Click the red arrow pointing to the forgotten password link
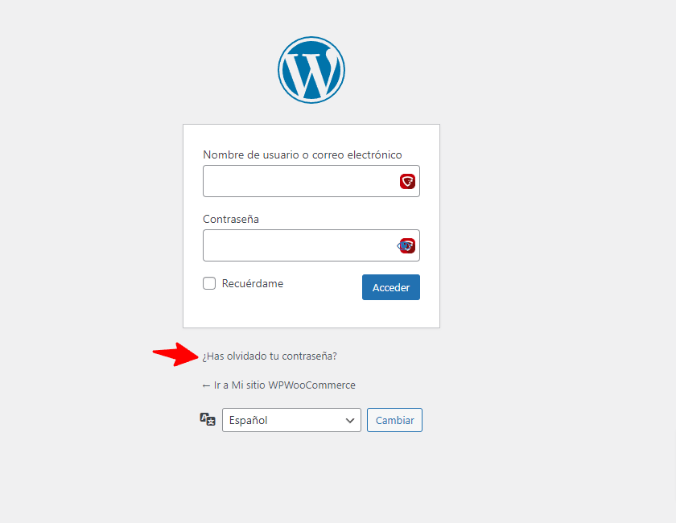Viewport: 676px width, 523px height. point(175,354)
